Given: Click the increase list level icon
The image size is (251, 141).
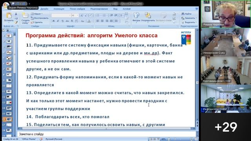Looking at the screenshot, I should 116,15.
